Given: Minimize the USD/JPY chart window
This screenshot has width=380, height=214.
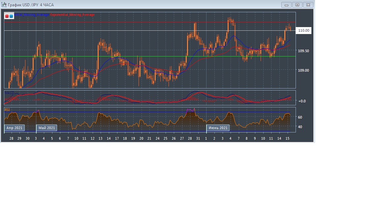Looking at the screenshot, I should (x=286, y=5).
